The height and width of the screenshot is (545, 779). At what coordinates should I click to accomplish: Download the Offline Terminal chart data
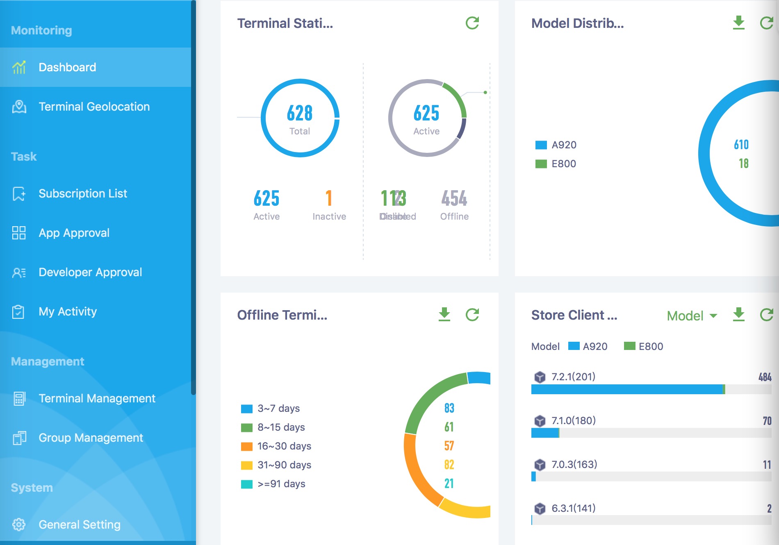pos(444,315)
